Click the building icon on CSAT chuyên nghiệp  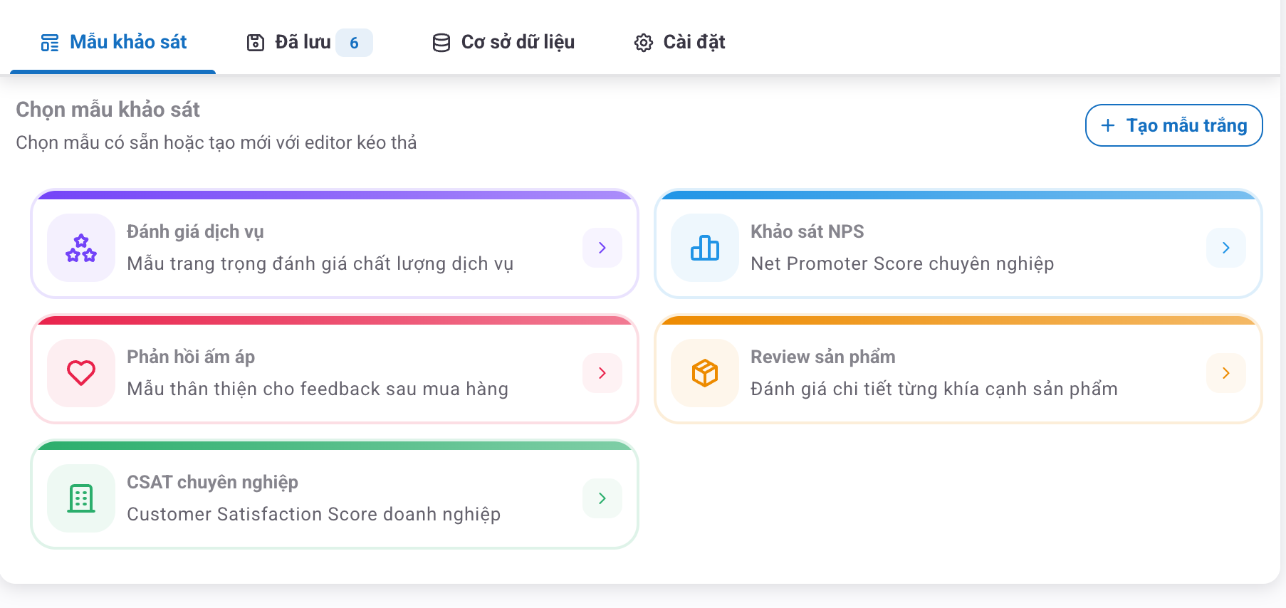coord(80,498)
